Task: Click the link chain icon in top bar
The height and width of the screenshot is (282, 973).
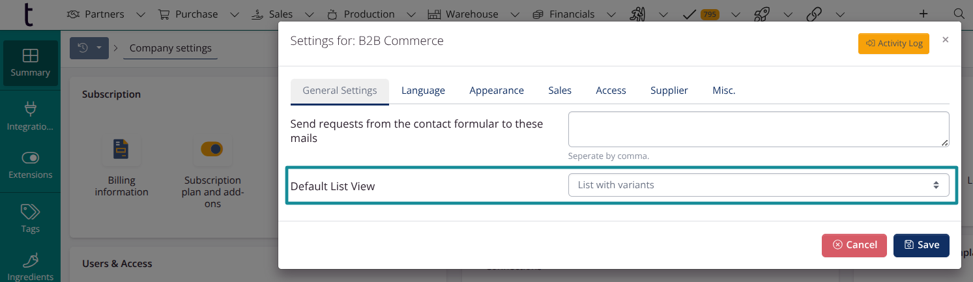Action: pyautogui.click(x=814, y=14)
